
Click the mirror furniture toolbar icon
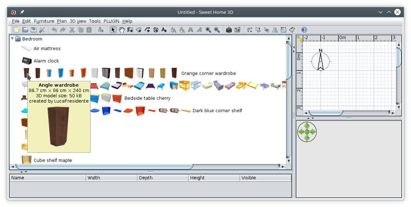pos(275,30)
